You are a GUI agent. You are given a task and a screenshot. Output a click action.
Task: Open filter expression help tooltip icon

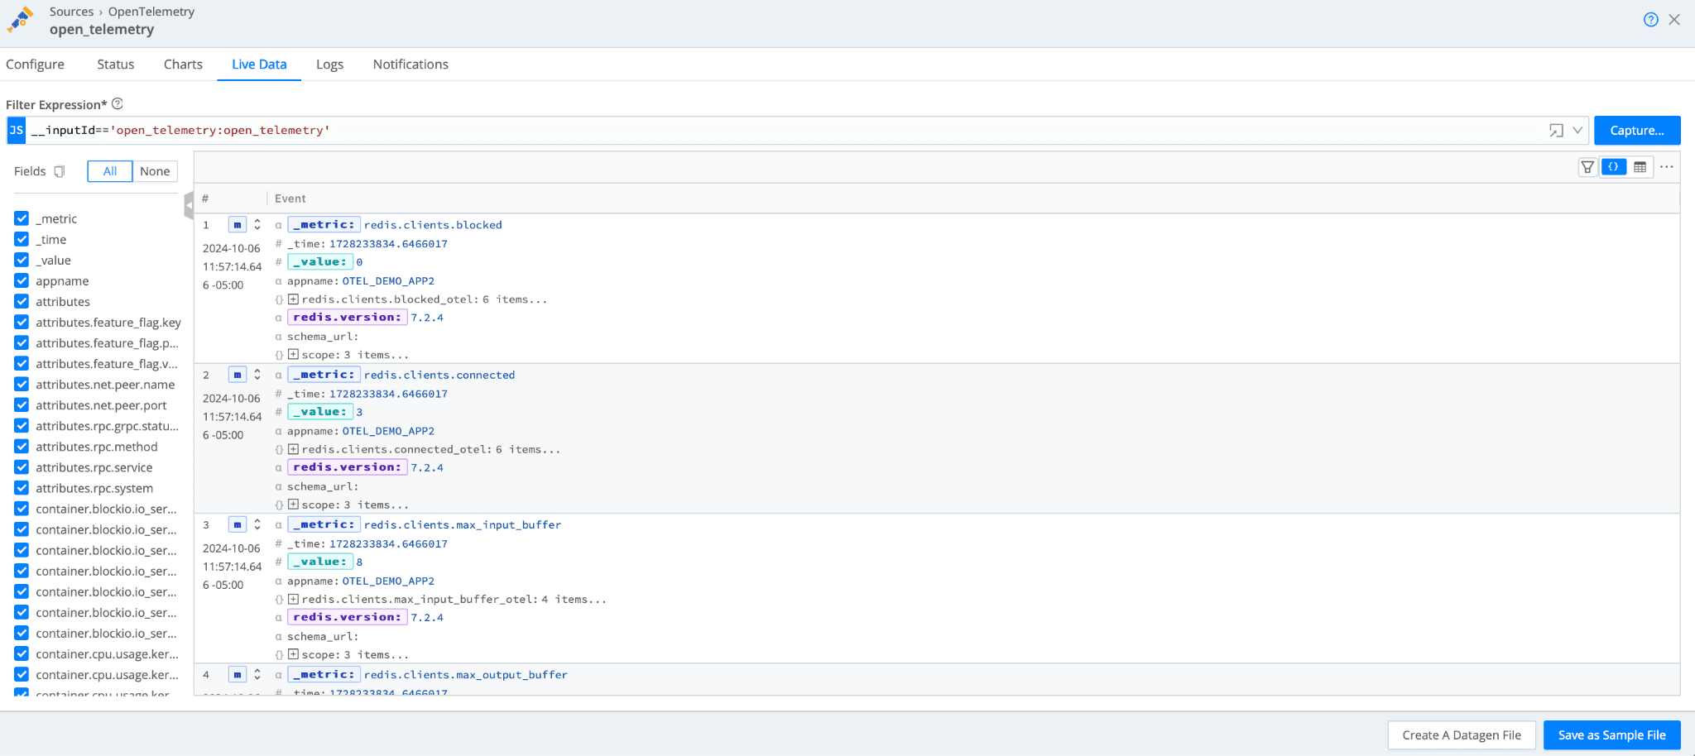118,104
